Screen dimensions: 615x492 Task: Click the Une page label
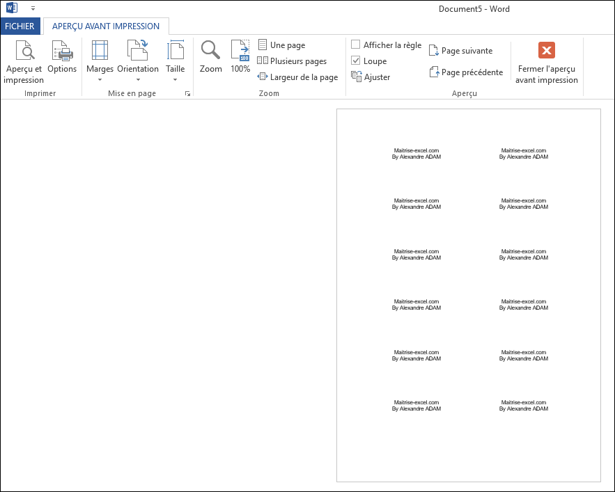[x=288, y=45]
